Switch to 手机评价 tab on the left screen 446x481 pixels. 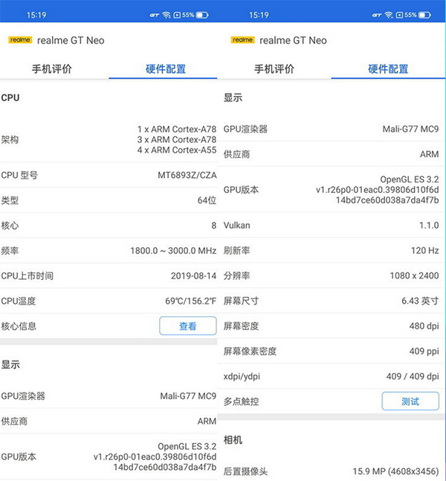(x=51, y=69)
